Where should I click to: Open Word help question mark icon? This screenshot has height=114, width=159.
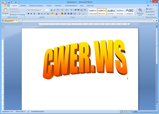[x=148, y=5]
